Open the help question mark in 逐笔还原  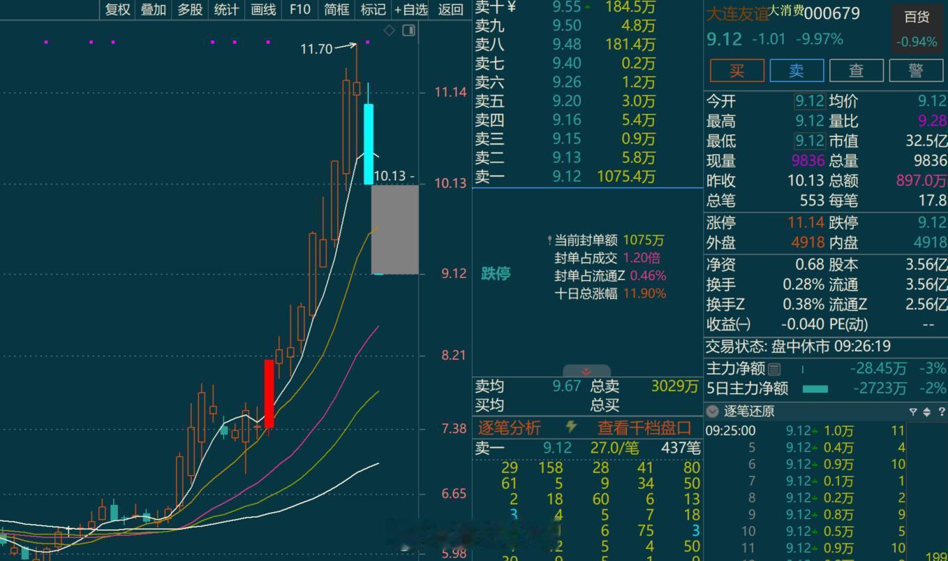click(x=941, y=412)
